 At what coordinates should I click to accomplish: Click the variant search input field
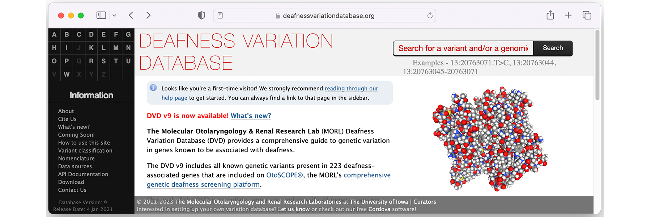[x=463, y=48]
